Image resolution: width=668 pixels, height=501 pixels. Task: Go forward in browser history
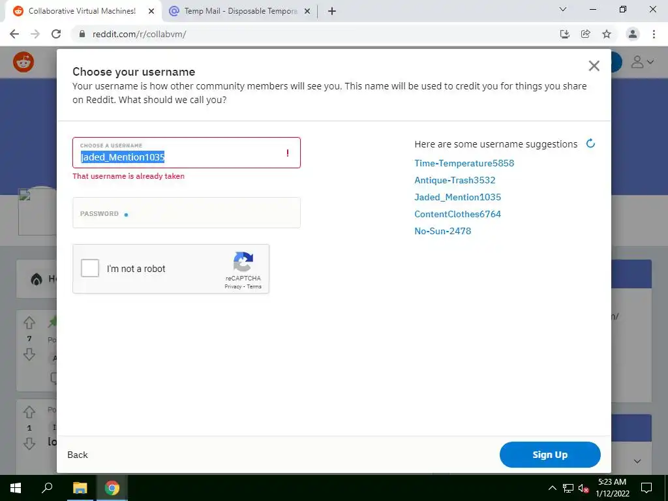point(35,34)
